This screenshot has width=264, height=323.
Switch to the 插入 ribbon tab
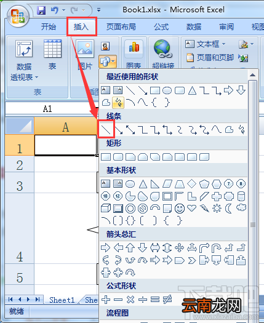81,27
